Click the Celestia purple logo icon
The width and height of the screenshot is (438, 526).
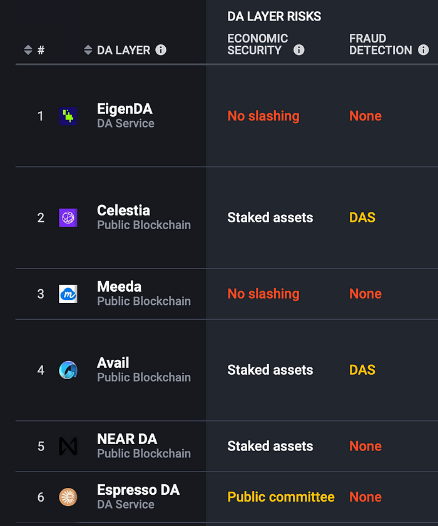(x=68, y=217)
